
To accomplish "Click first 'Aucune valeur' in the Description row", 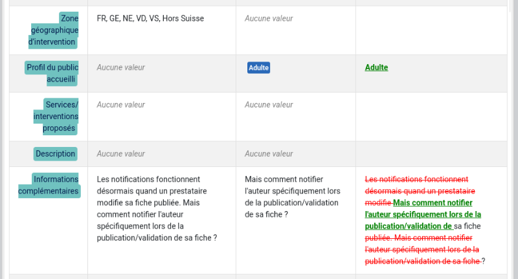I will click(x=120, y=154).
